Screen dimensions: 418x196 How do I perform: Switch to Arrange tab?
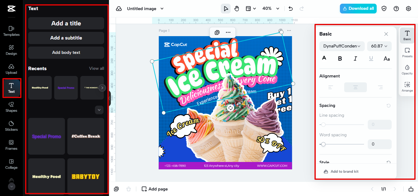click(407, 87)
